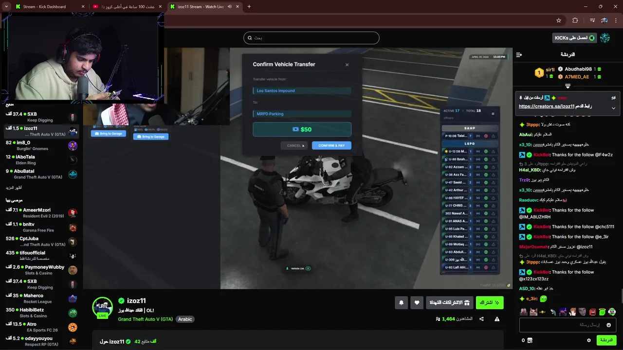Hide the pinned message eye-slash icon
The width and height of the screenshot is (623, 350).
point(614,98)
